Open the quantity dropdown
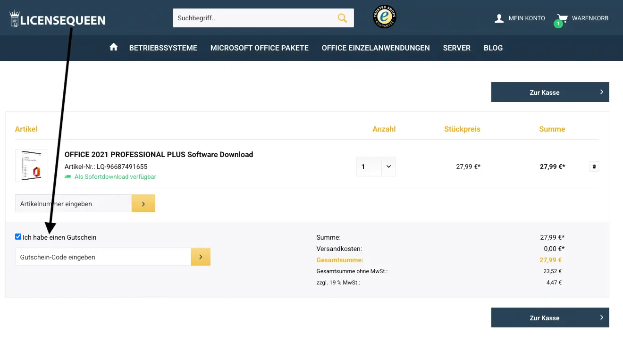Viewport: 623px width, 359px height. [x=388, y=166]
